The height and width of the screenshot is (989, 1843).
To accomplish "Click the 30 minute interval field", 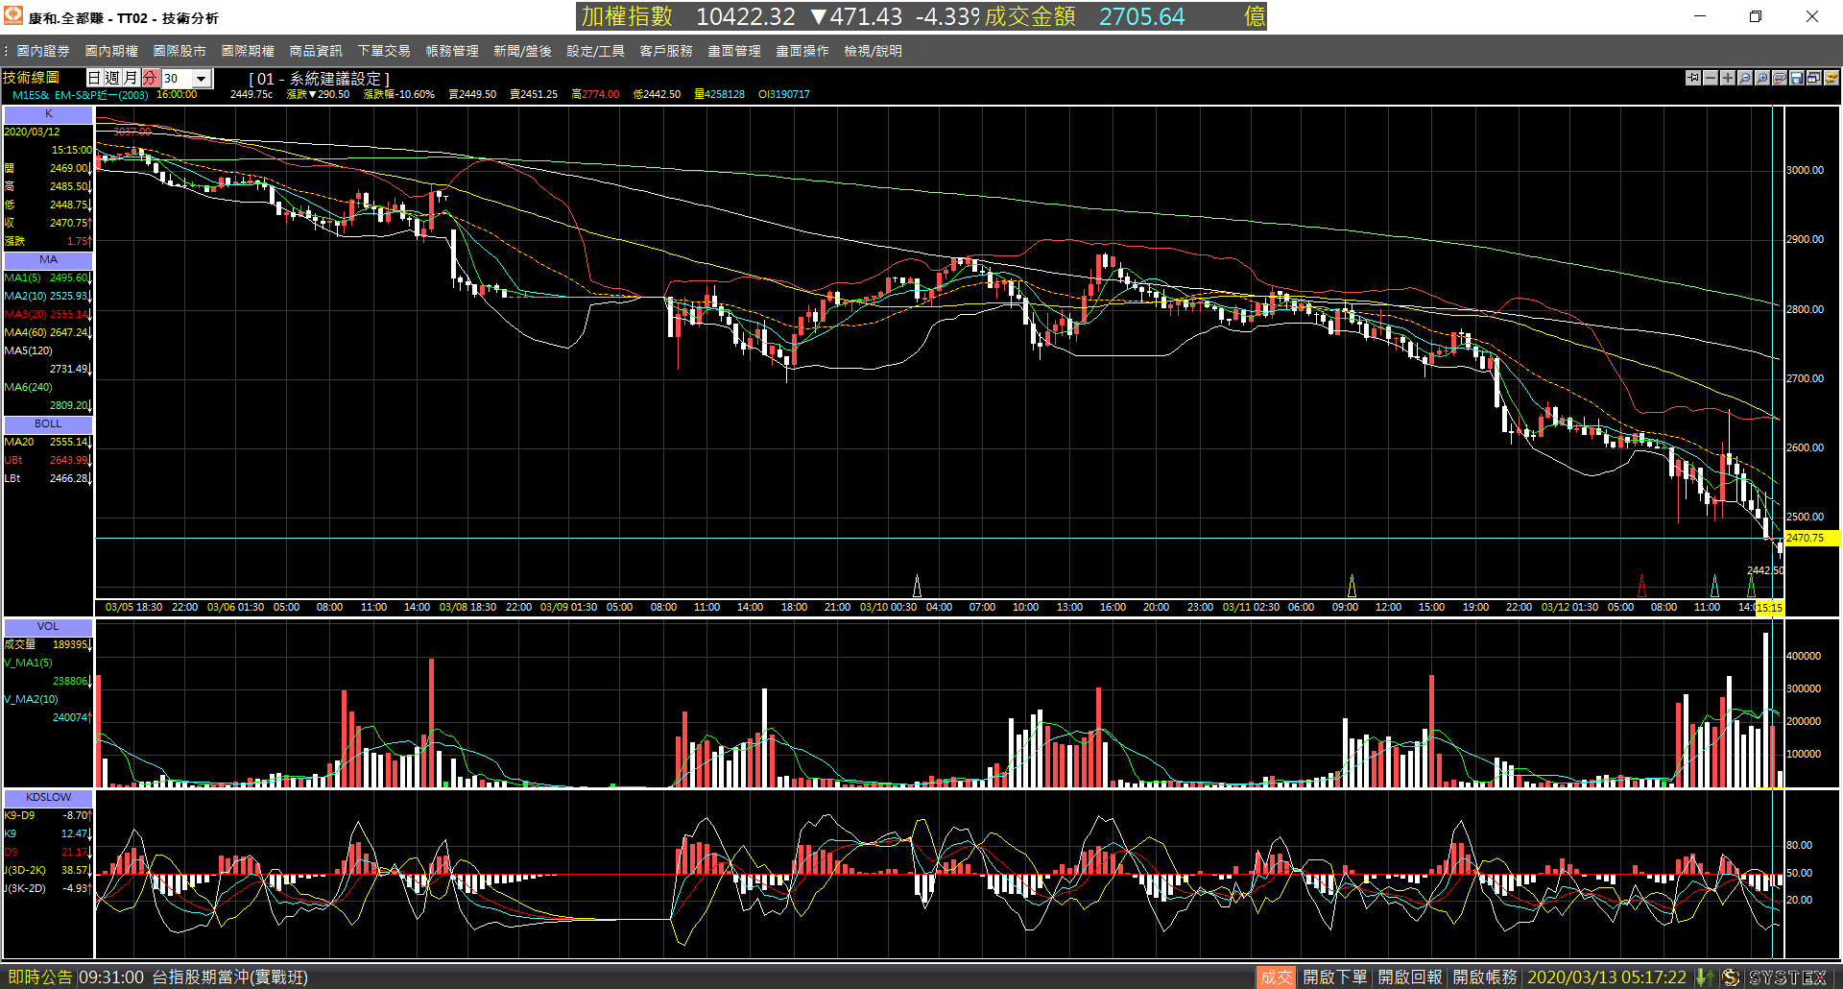I will pyautogui.click(x=177, y=79).
